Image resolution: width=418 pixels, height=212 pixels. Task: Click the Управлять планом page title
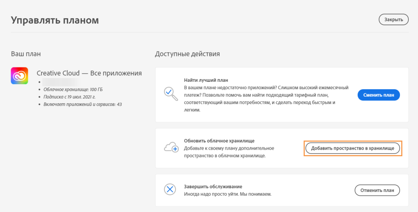click(x=55, y=20)
